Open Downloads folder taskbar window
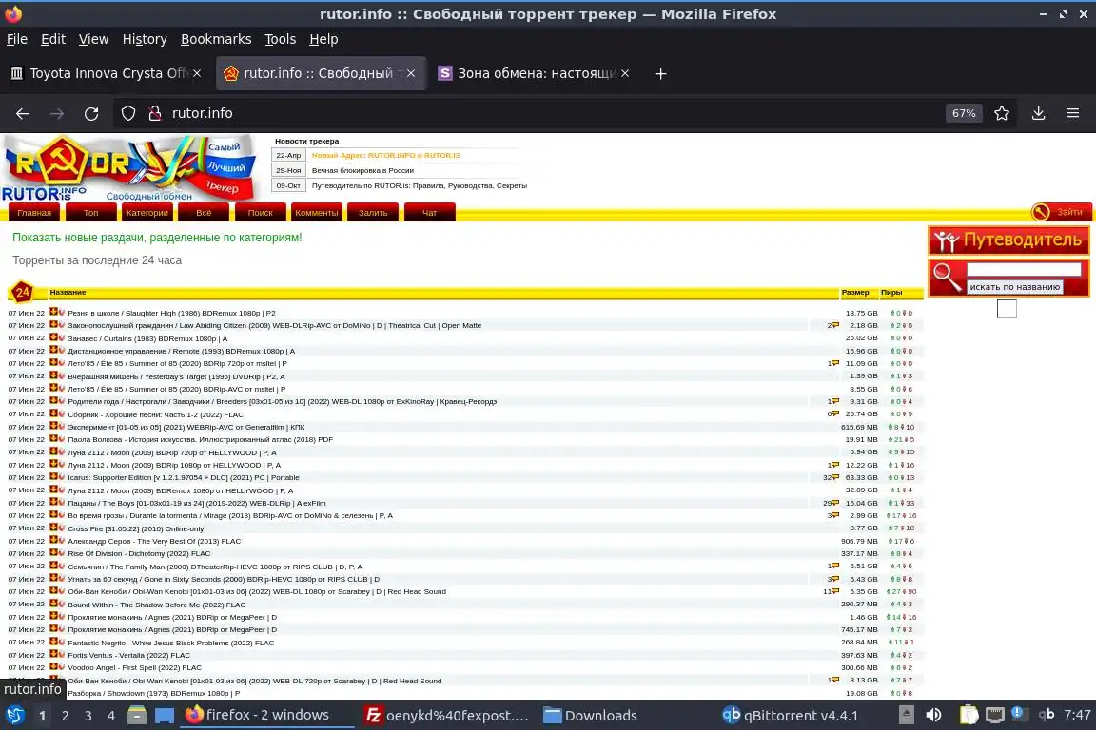 click(591, 715)
